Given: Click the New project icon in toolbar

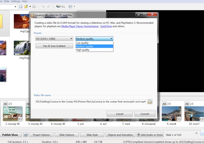Looking at the screenshot, I should pos(21,7).
